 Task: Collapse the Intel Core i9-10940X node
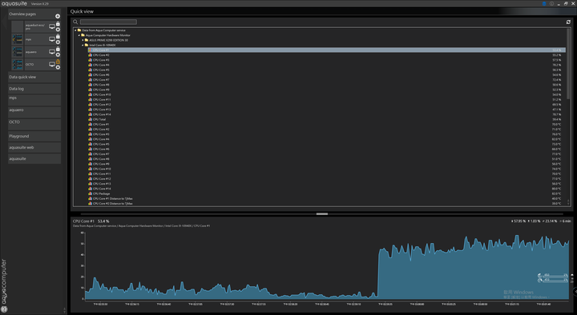click(x=83, y=45)
